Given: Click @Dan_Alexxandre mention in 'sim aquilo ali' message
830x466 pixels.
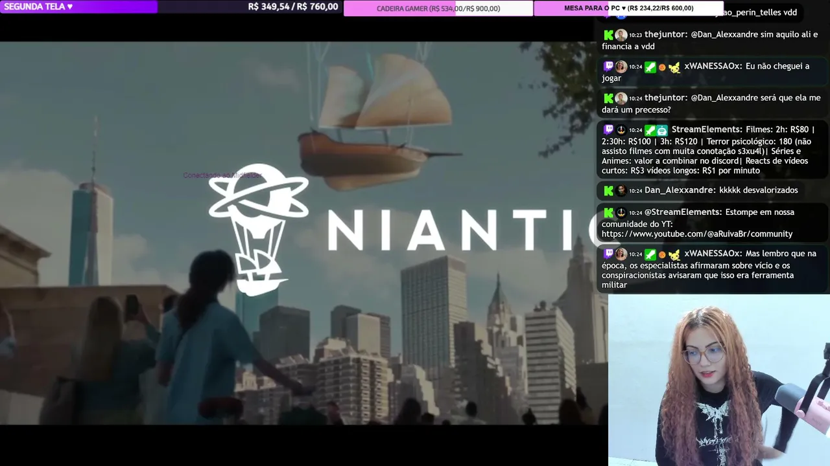Looking at the screenshot, I should pos(725,35).
